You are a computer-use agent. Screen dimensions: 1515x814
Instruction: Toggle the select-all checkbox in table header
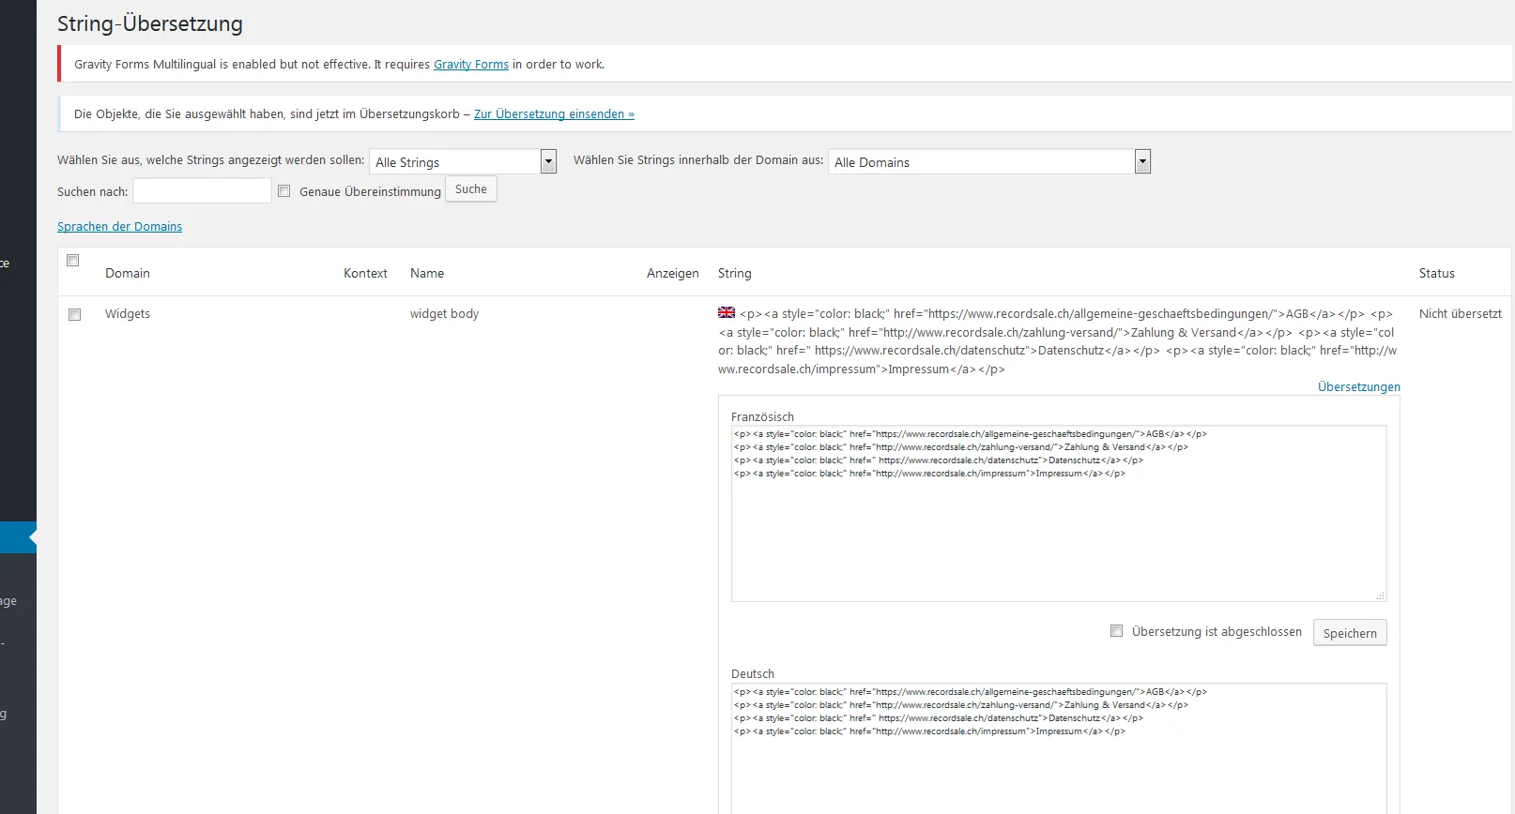tap(73, 261)
